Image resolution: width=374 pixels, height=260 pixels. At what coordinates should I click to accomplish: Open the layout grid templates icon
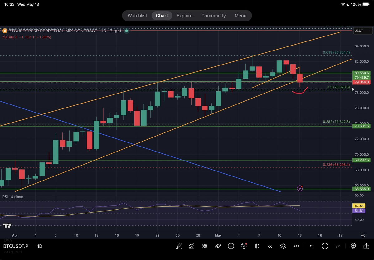click(x=205, y=246)
